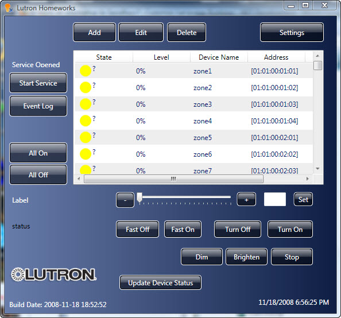Stop the level ramp with Stop
341x318 pixels.
[292, 257]
